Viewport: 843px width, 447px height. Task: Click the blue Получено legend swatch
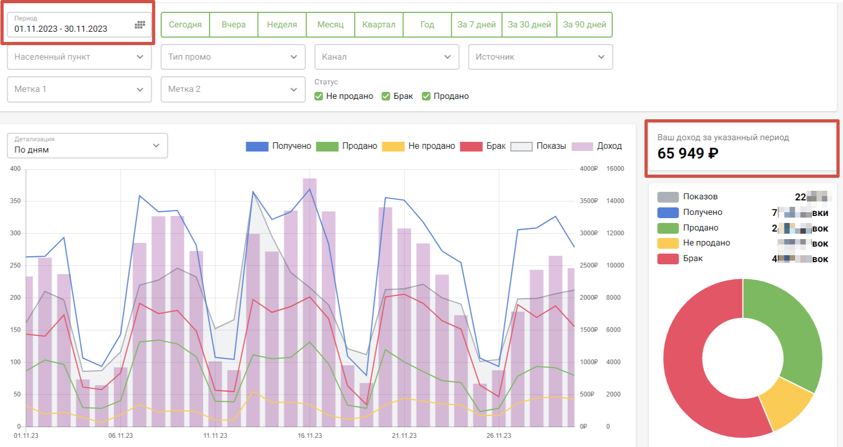click(x=257, y=147)
